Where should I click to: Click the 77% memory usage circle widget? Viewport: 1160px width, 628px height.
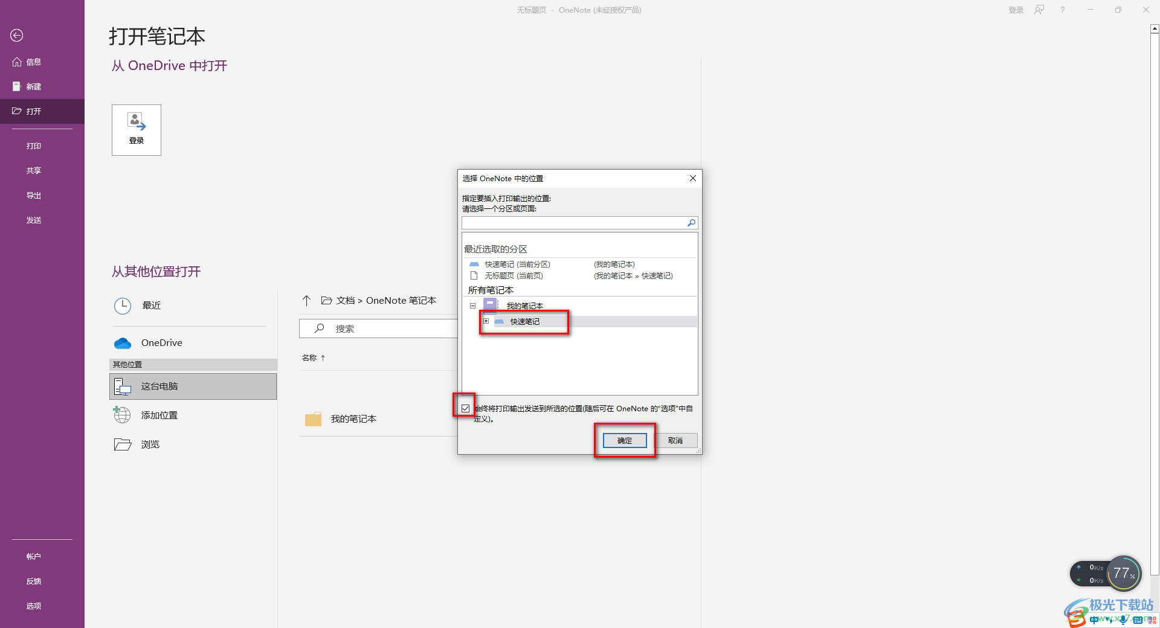coord(1124,573)
